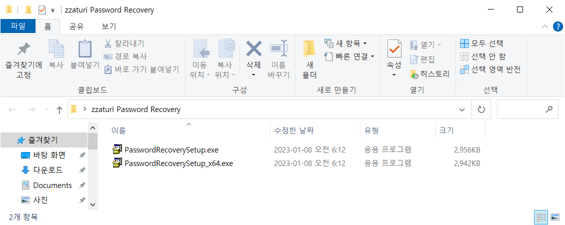
Task: Open the 삭제 (Delete) dropdown arrow
Action: pos(253,74)
